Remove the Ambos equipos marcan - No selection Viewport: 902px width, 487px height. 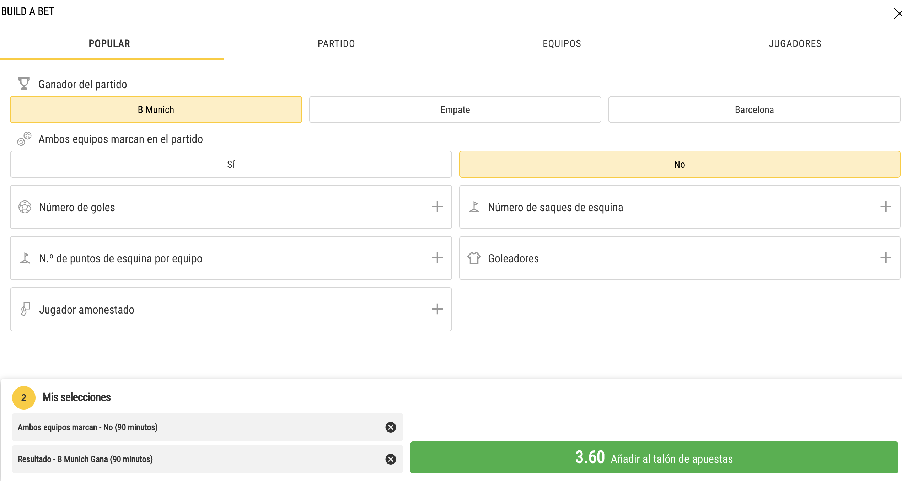[x=391, y=427]
